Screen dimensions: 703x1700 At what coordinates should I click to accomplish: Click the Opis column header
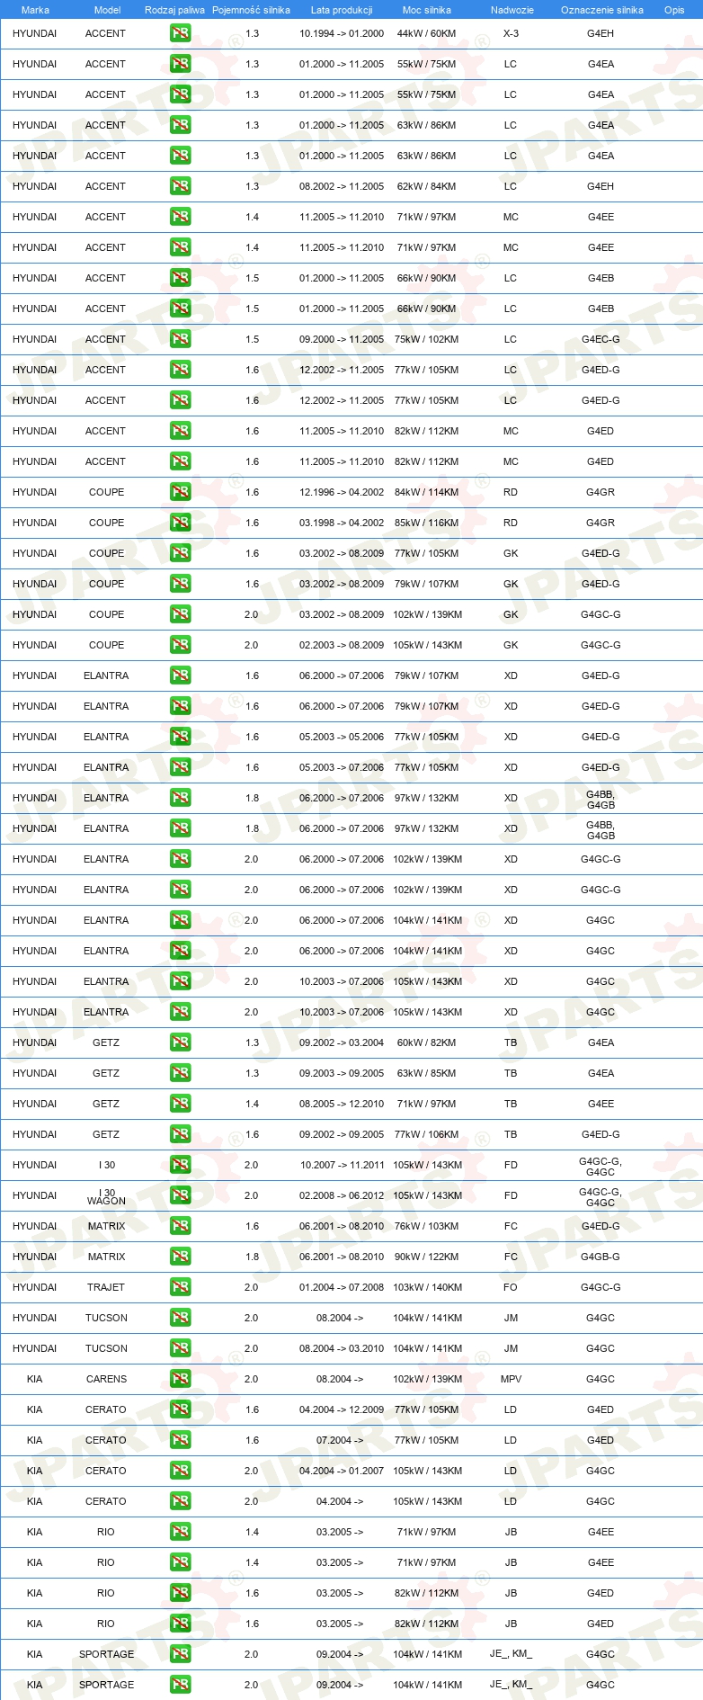point(674,10)
